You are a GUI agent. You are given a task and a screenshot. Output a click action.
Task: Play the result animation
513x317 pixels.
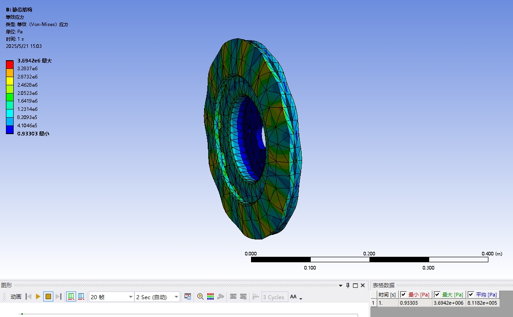pos(38,296)
